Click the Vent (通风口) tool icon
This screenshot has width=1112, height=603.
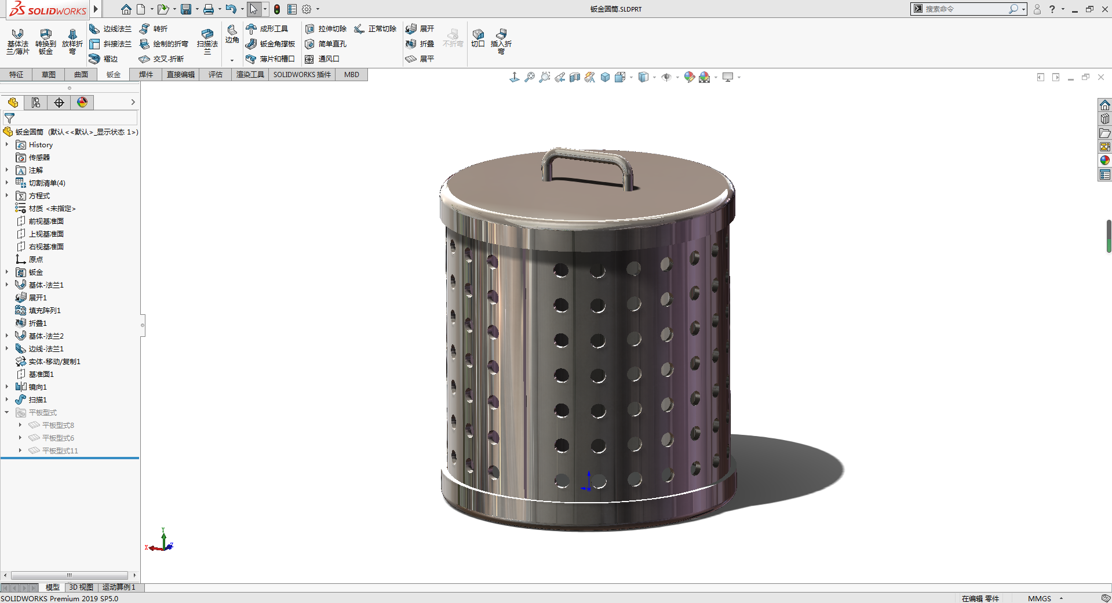pos(309,59)
